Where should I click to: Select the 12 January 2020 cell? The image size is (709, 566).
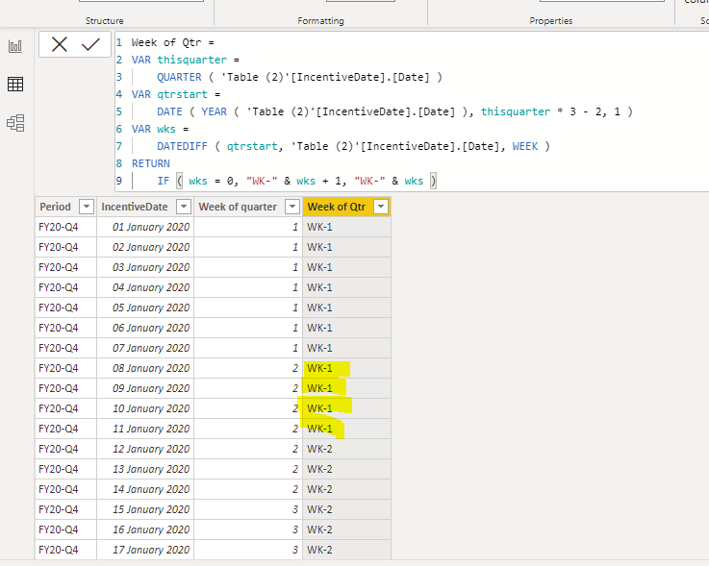[145, 449]
